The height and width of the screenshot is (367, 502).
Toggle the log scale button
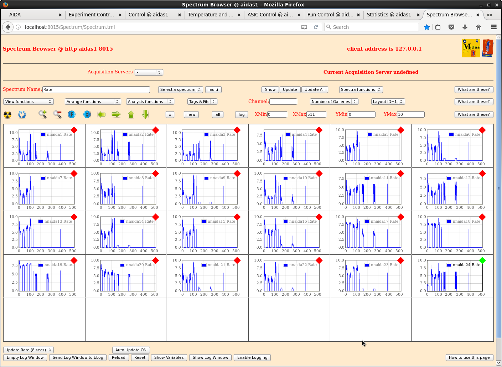242,115
